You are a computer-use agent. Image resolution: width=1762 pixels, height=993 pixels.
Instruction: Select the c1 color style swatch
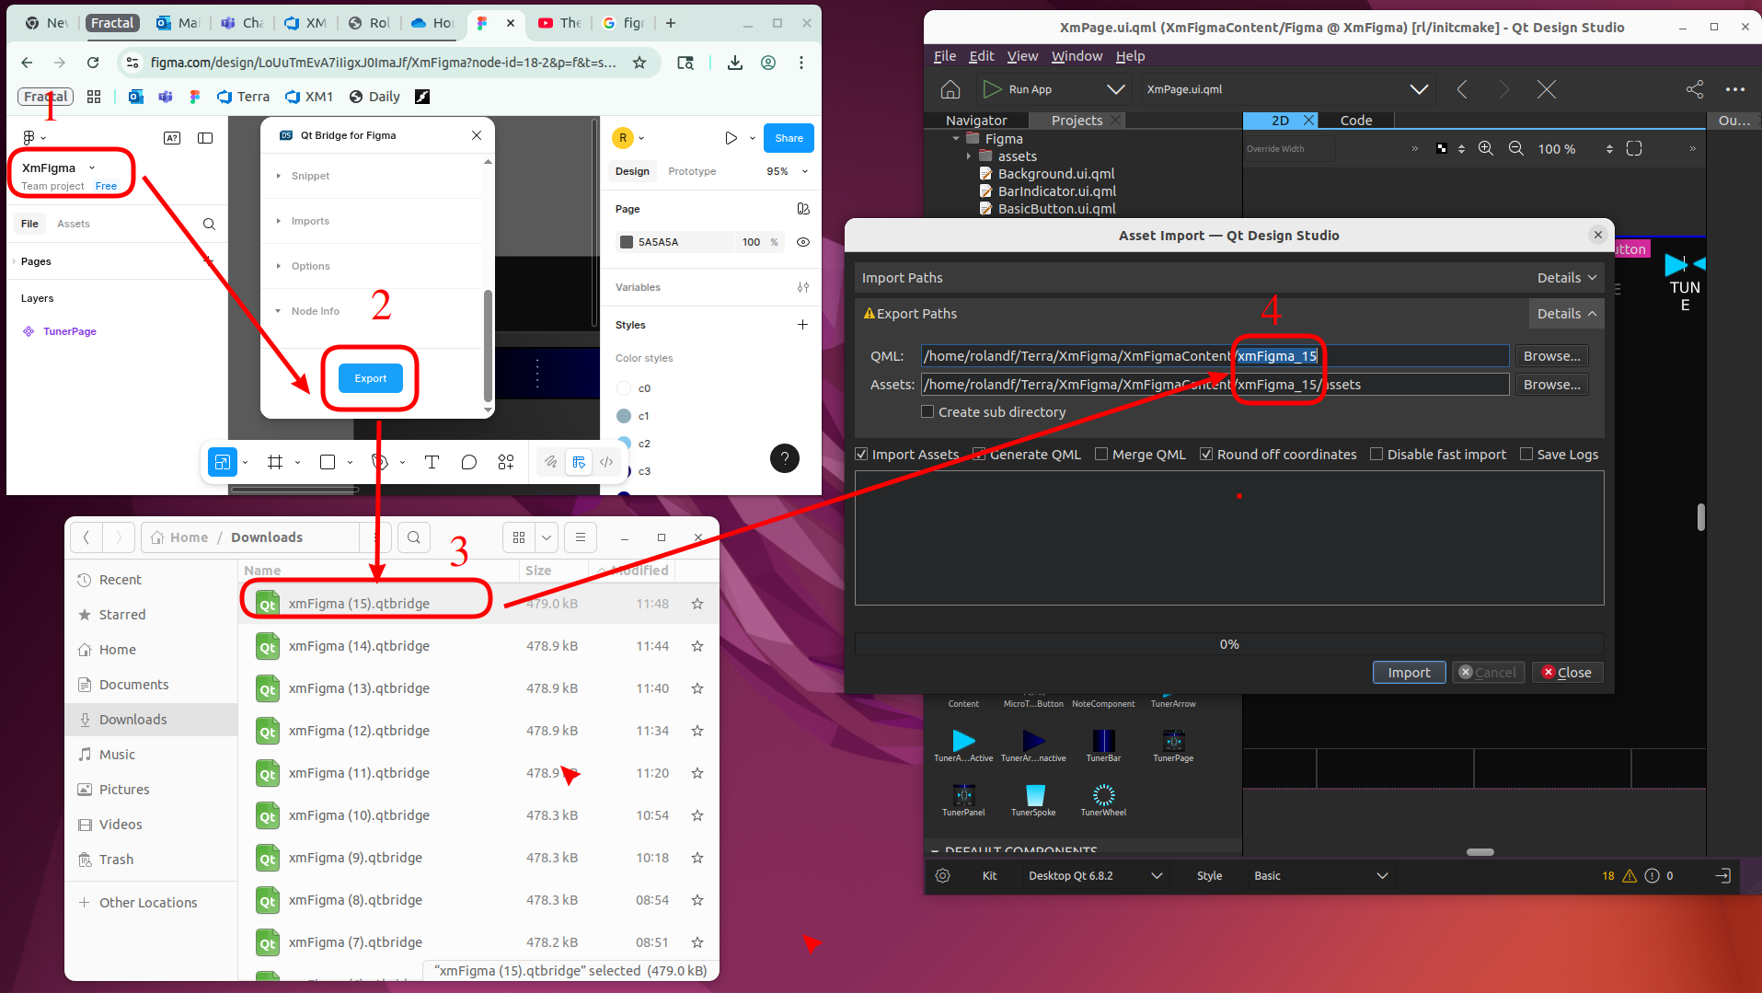(624, 416)
